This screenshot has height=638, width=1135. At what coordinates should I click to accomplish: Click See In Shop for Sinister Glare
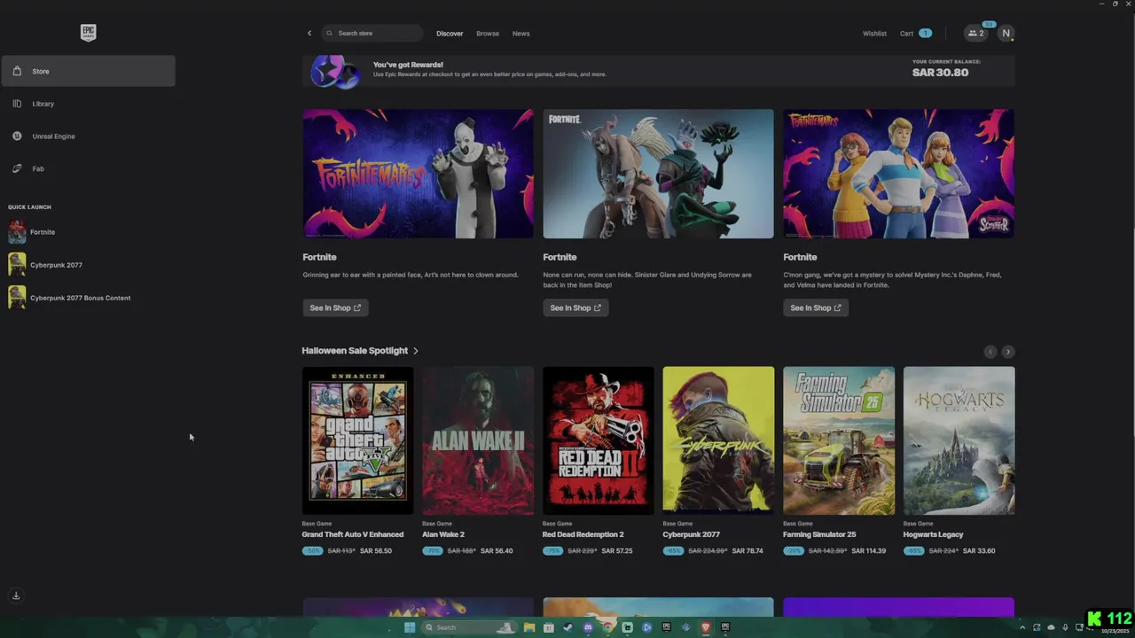pos(575,307)
